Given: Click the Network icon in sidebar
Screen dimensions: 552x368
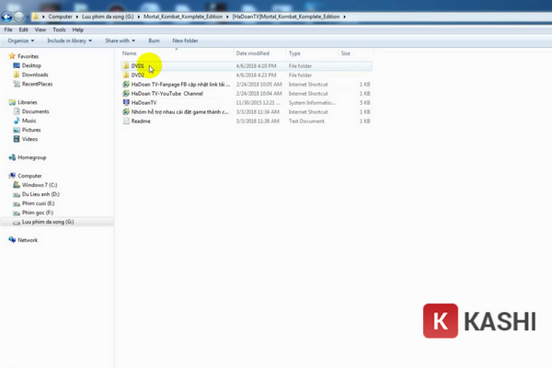Looking at the screenshot, I should pyautogui.click(x=12, y=240).
